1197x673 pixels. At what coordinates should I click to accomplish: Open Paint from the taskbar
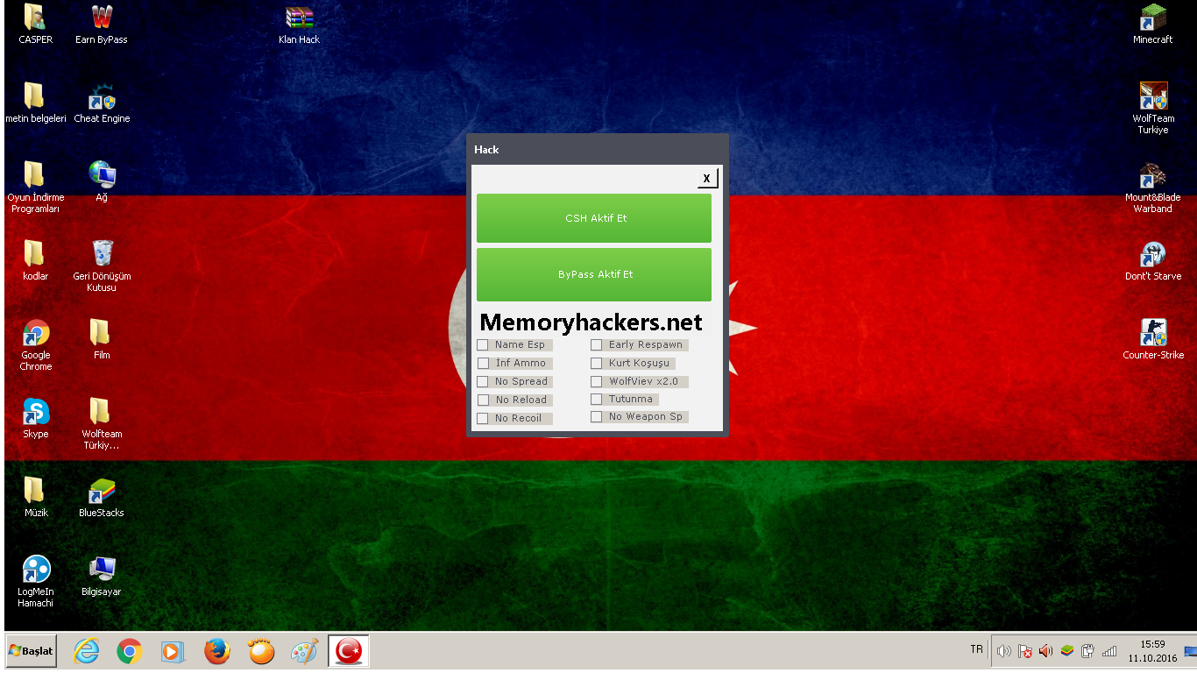point(305,651)
